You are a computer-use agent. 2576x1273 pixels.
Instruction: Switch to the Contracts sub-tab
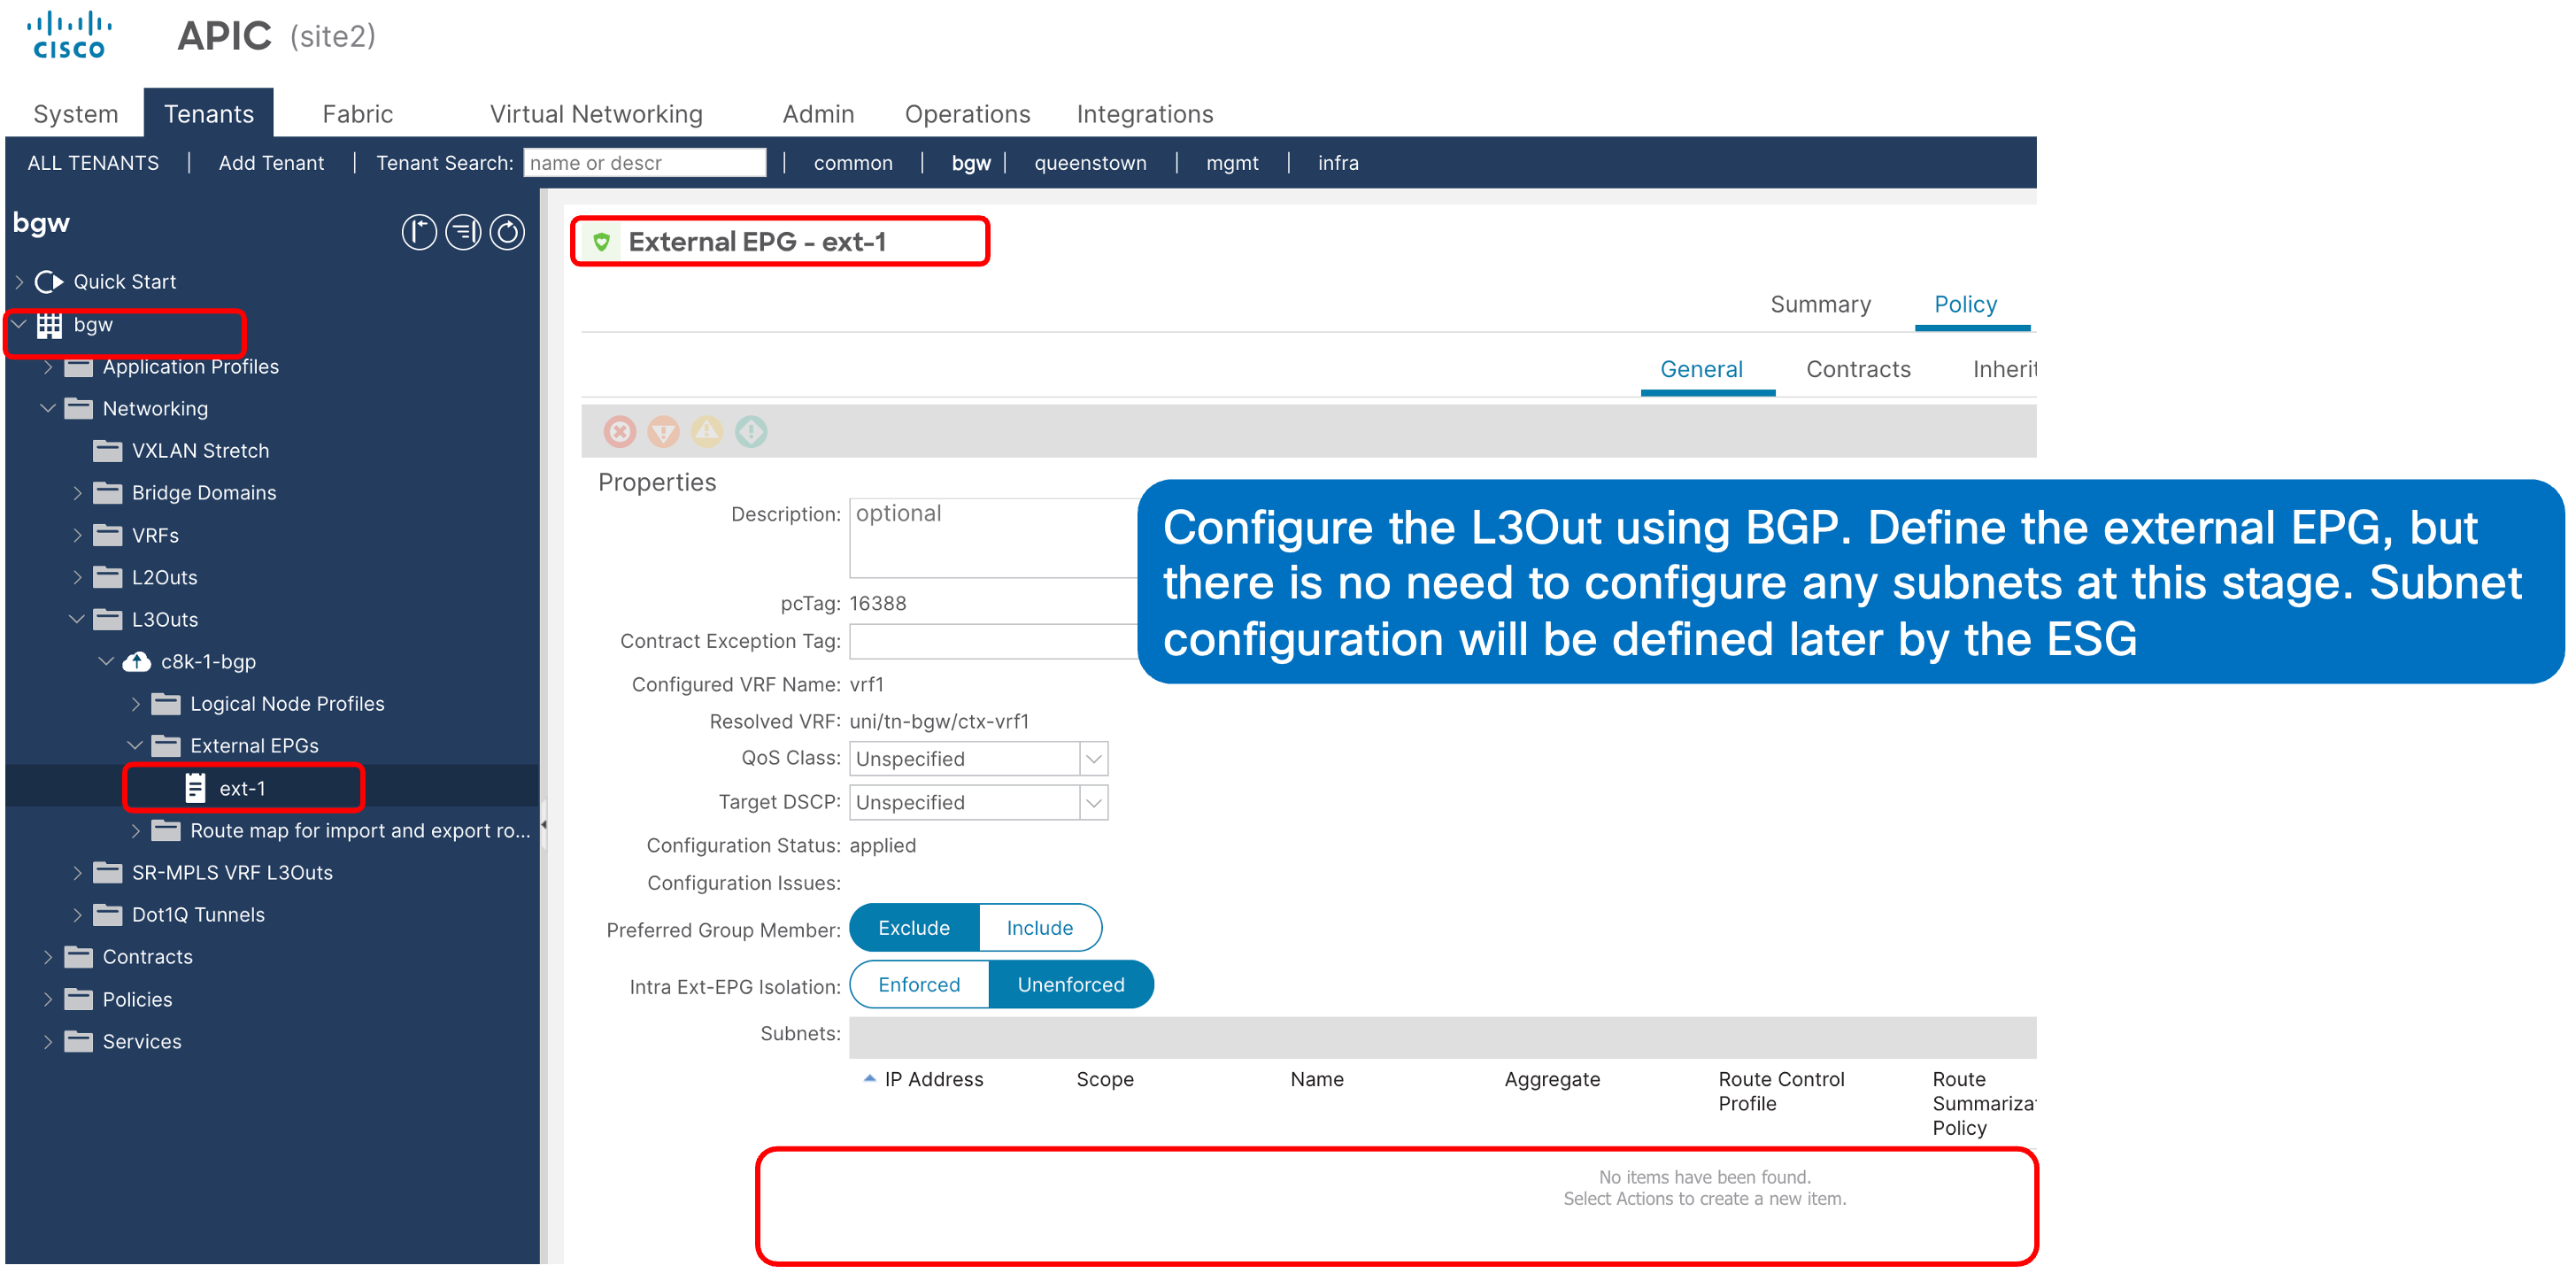pos(1858,369)
